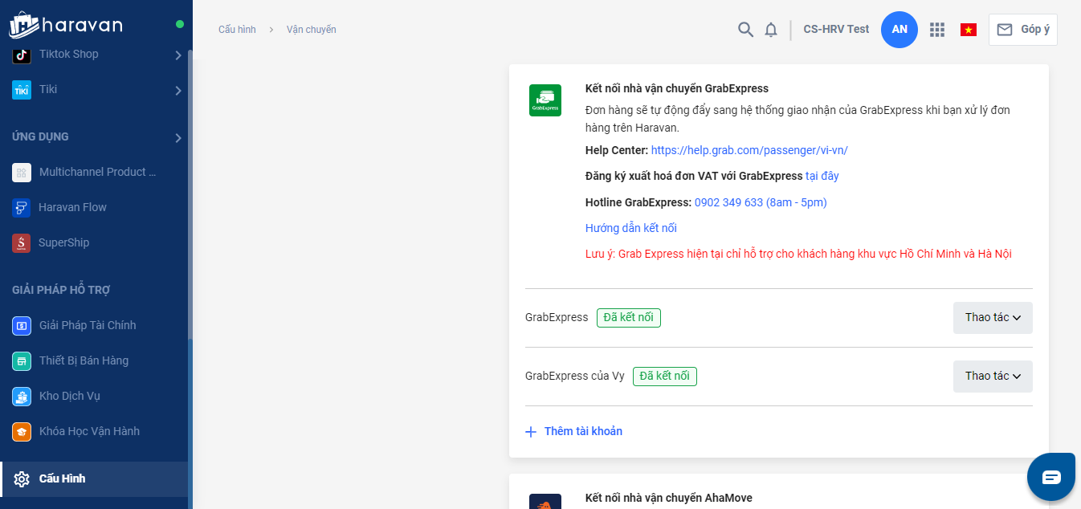Viewport: 1081px width, 509px height.
Task: Open Hướng dẫn kết nối link
Action: (631, 228)
